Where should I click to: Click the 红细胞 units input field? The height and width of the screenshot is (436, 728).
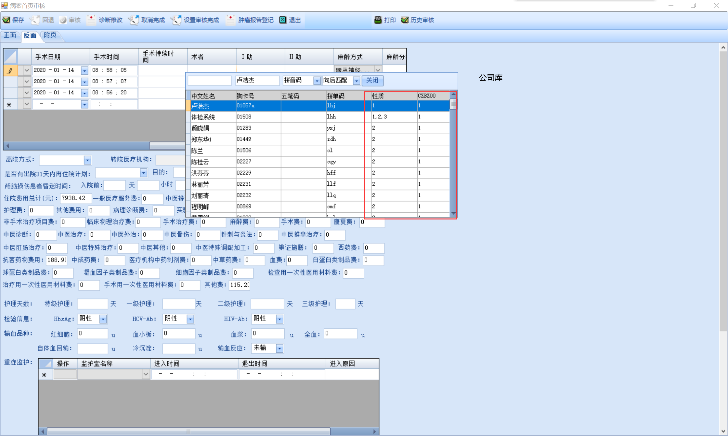tap(92, 334)
